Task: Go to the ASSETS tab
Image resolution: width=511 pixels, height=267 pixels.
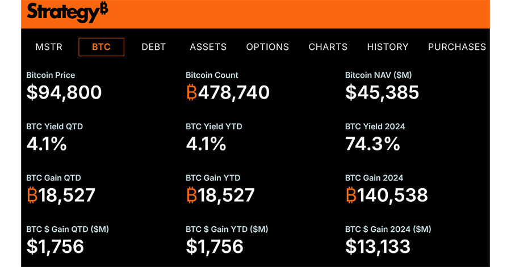Action: click(x=208, y=47)
